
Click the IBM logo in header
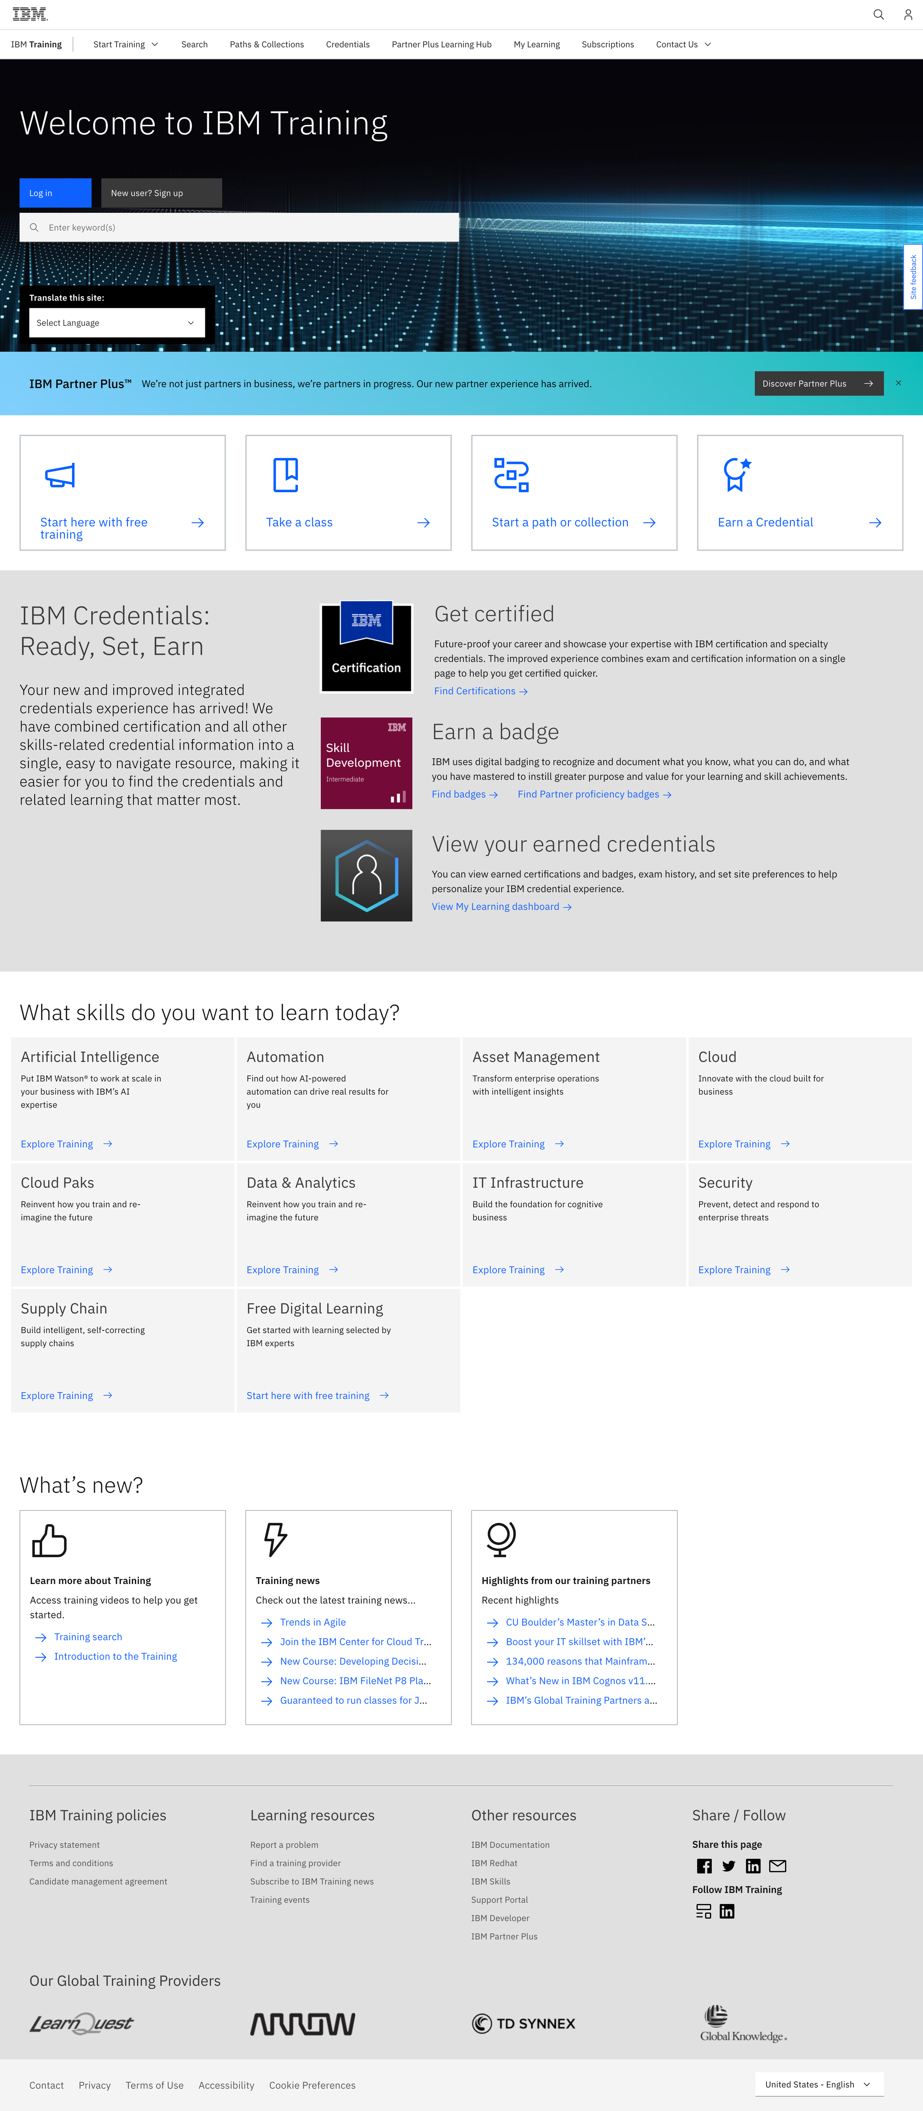(x=30, y=14)
